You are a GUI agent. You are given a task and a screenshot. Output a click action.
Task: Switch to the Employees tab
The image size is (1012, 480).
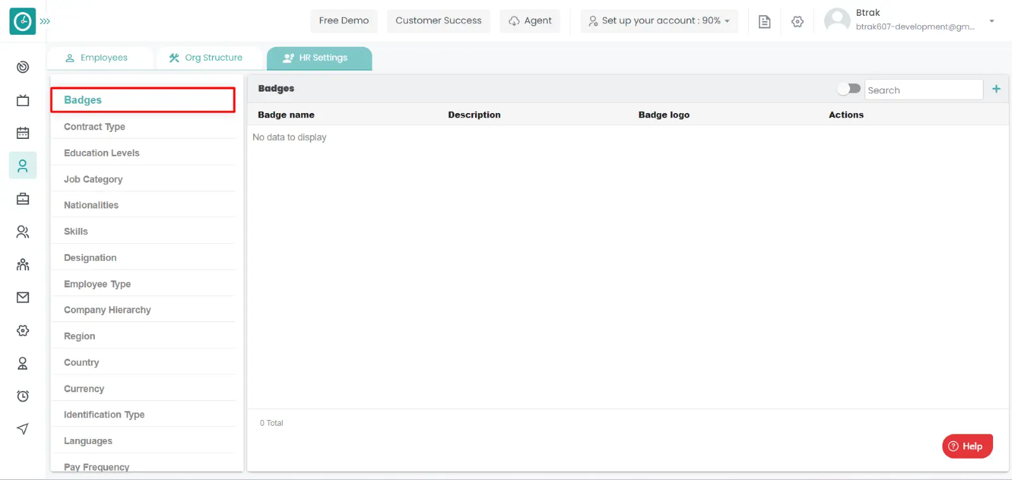(x=100, y=58)
